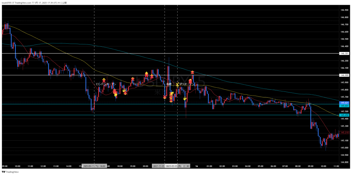352x175 pixels.
Task: Click the 145.621 blue price label
Action: click(344, 103)
